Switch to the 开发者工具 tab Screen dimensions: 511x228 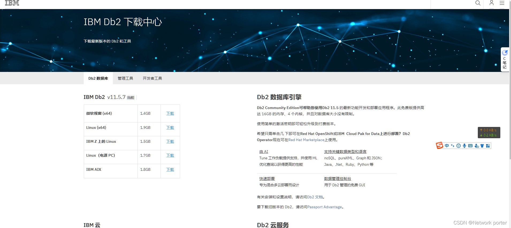click(x=152, y=78)
